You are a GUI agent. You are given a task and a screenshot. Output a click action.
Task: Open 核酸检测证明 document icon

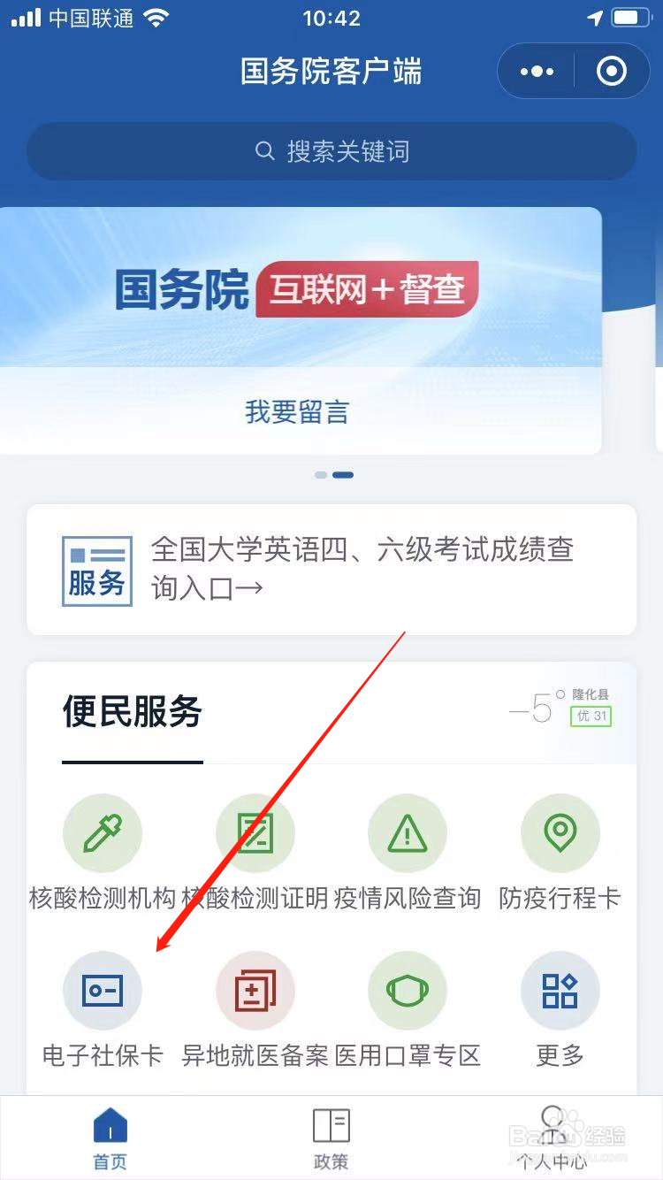[x=255, y=833]
